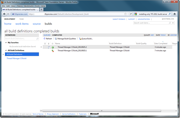180x118 pixels.
Task: Click red failed icon of build 20110925.1
Action: (53, 51)
